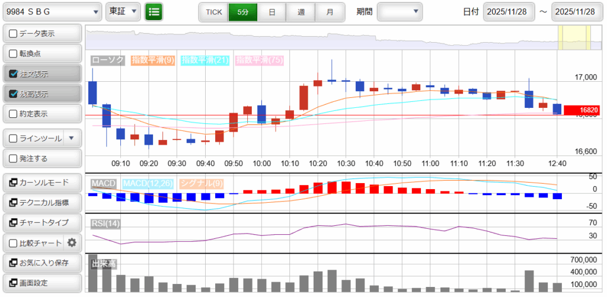This screenshot has height=297, width=607.
Task: Uncheck the 注文表示 checkbox
Action: click(x=14, y=74)
